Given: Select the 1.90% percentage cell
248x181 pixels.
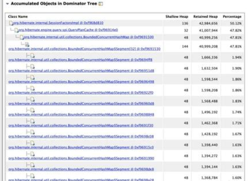Looking at the screenshot, I should 237,68.
